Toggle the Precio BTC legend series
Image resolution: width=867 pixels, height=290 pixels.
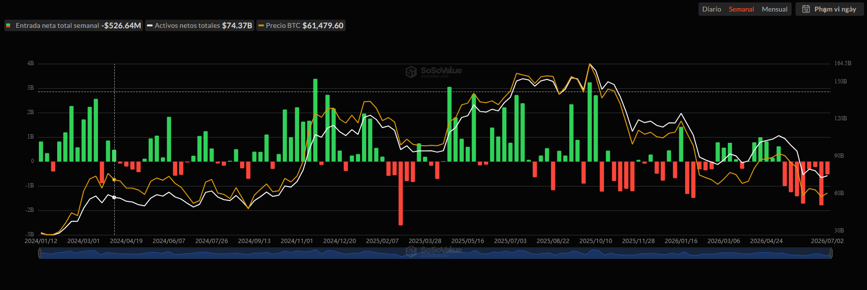[301, 25]
